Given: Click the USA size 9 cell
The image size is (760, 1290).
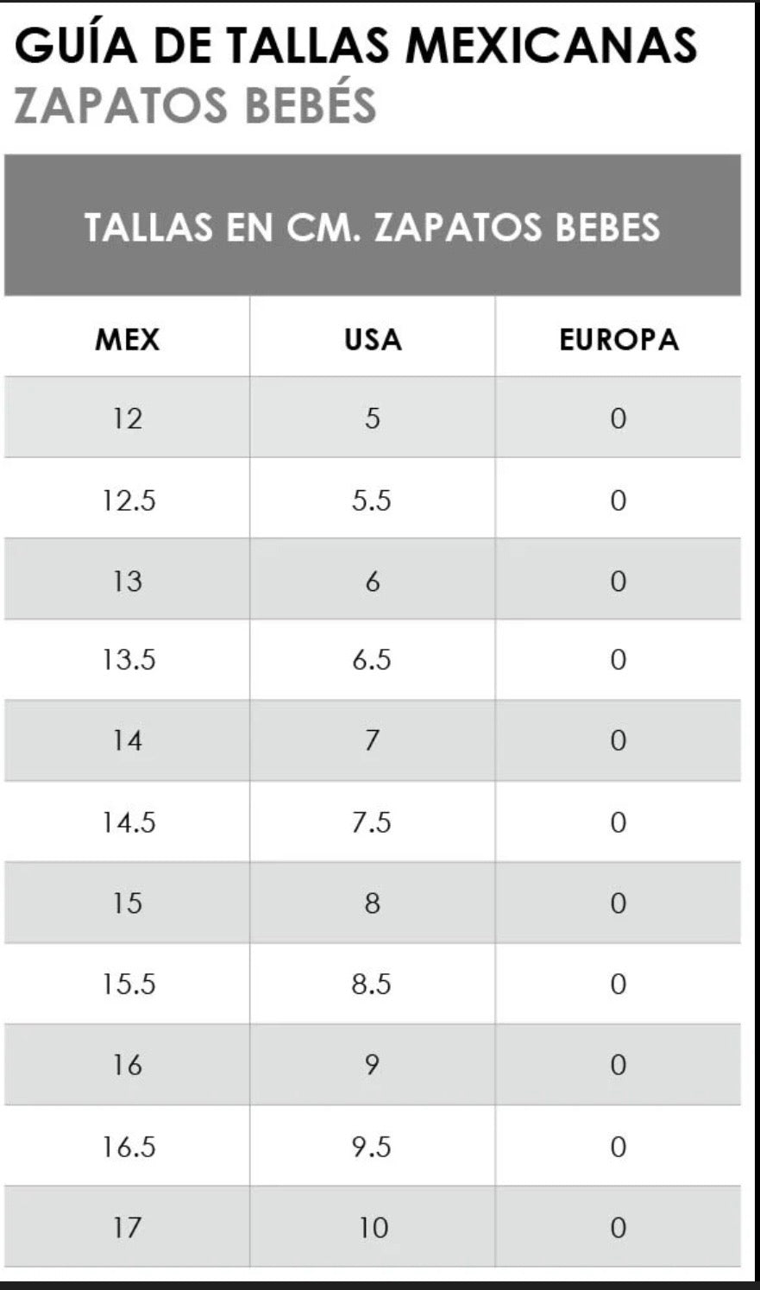Looking at the screenshot, I should (373, 1065).
